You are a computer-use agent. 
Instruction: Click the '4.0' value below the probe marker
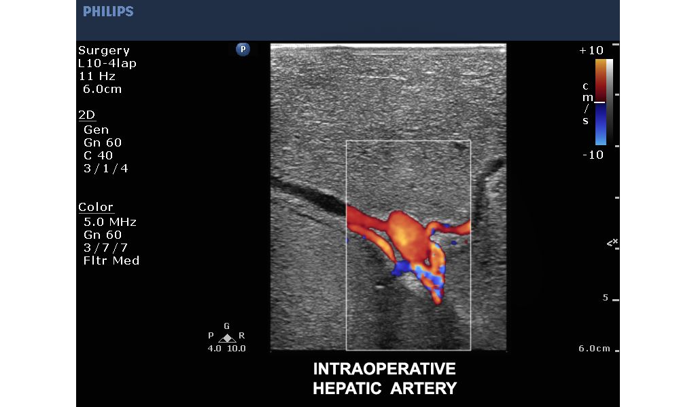click(x=214, y=349)
